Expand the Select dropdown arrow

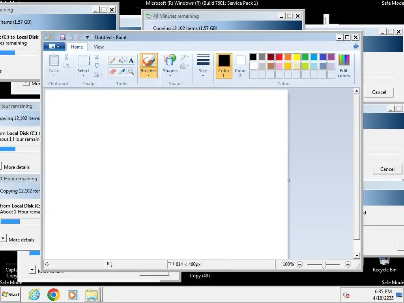coord(84,76)
